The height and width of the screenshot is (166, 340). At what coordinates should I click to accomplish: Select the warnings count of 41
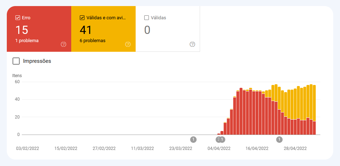click(86, 30)
